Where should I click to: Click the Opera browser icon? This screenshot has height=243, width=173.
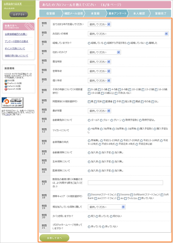6,89
